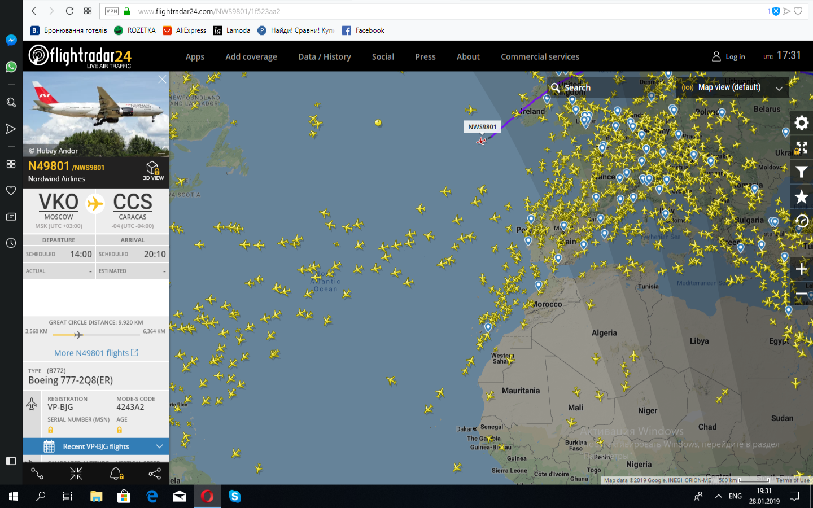Click the Log in button
The height and width of the screenshot is (508, 813).
point(729,56)
